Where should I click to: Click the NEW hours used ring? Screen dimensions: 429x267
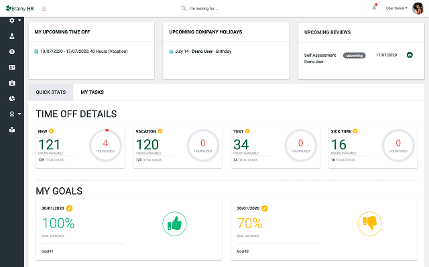tap(106, 145)
